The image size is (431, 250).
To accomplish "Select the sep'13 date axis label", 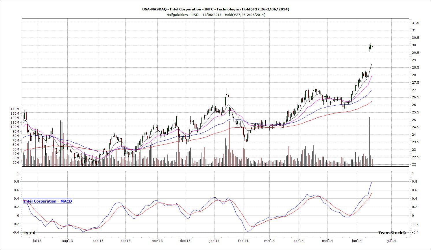I will (x=98, y=241).
